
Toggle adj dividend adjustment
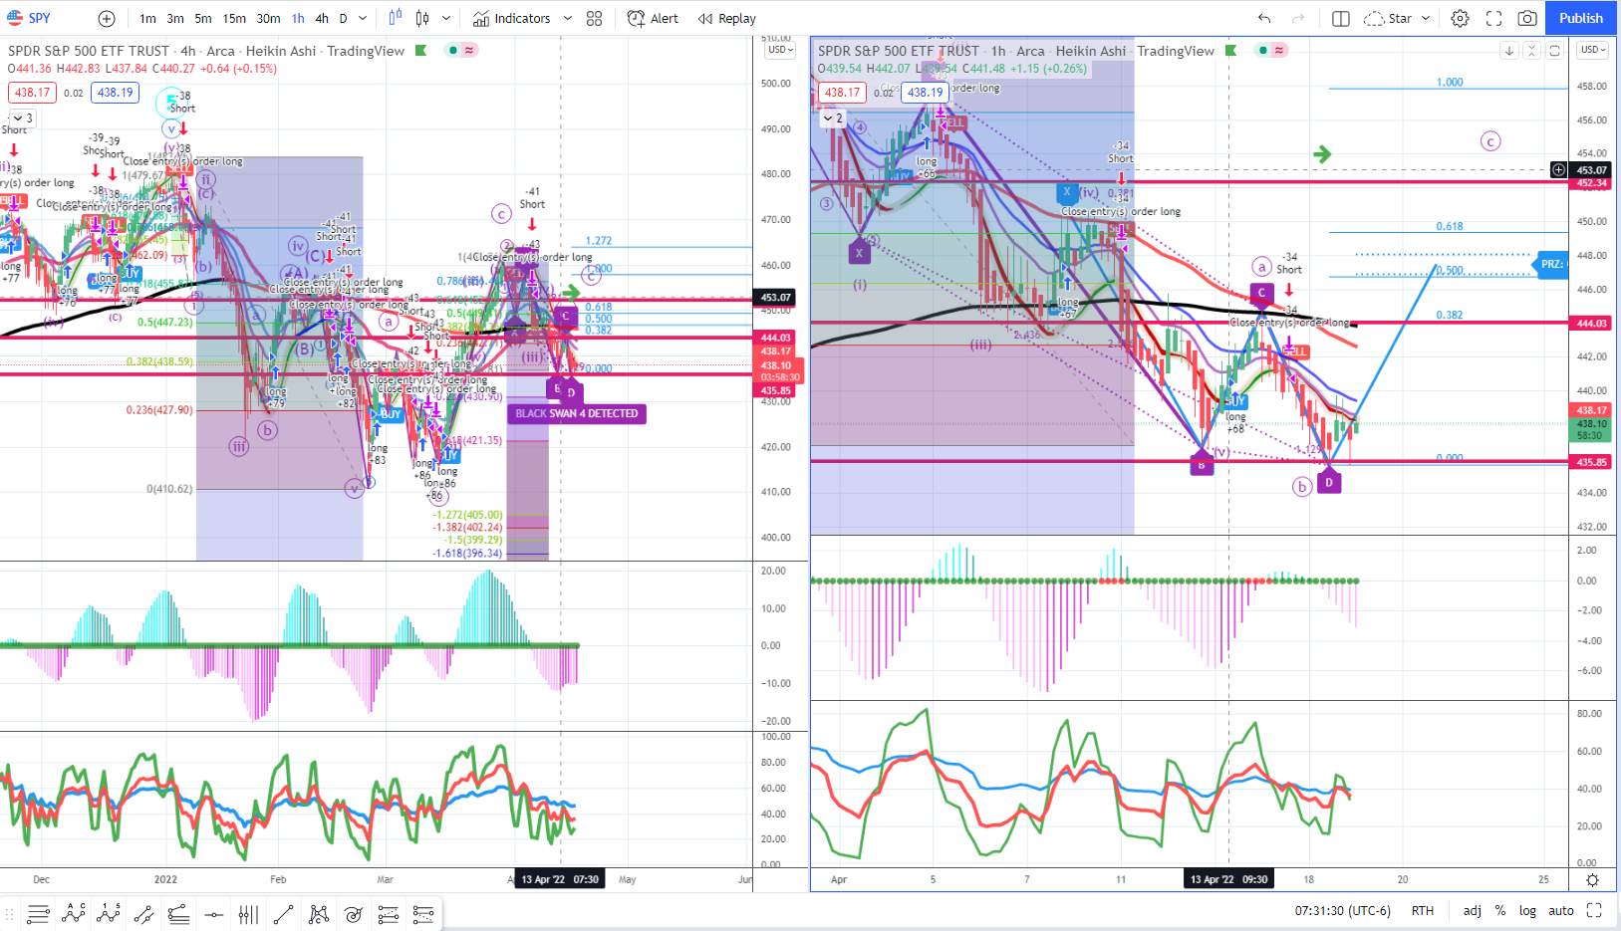pos(1472,910)
